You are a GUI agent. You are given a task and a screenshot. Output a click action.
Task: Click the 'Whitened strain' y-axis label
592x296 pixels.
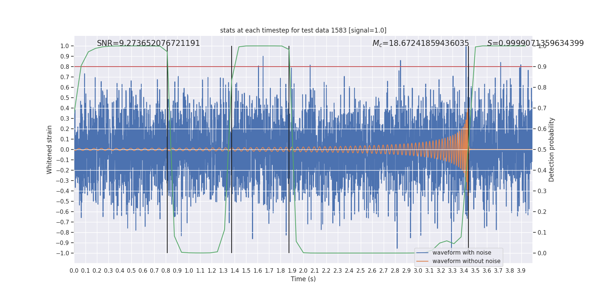tap(50, 149)
